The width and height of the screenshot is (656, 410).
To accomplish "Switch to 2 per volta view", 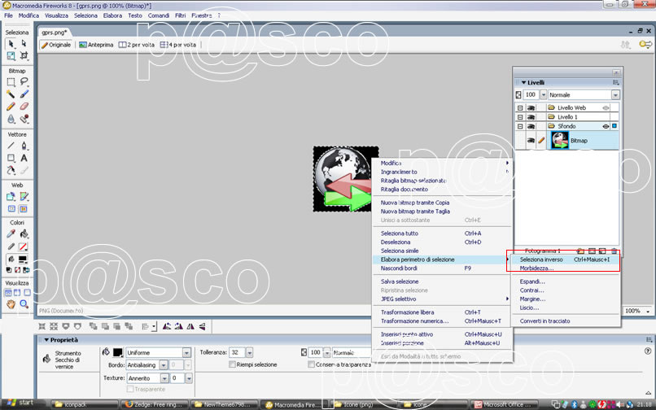I will [x=137, y=45].
